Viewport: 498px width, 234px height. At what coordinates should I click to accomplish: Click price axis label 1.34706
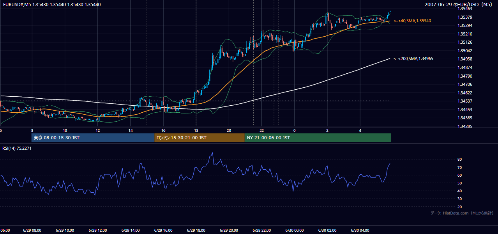pyautogui.click(x=465, y=84)
